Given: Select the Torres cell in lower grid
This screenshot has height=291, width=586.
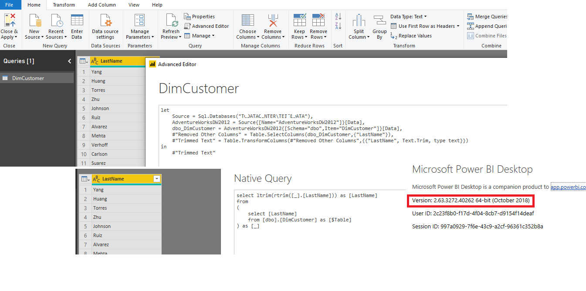Looking at the screenshot, I should click(x=126, y=208).
